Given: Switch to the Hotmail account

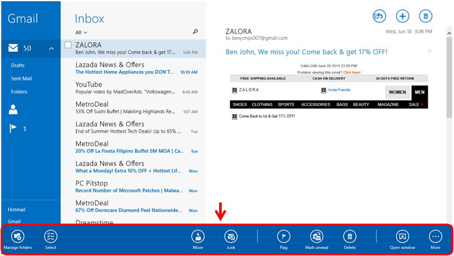Looking at the screenshot, I should [16, 209].
